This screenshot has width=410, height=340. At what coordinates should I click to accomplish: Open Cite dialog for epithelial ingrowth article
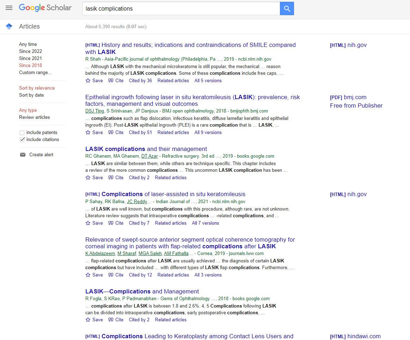116,132
